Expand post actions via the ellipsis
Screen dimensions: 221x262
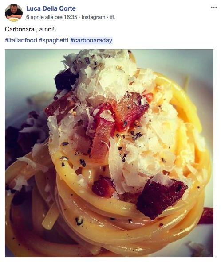point(214,8)
